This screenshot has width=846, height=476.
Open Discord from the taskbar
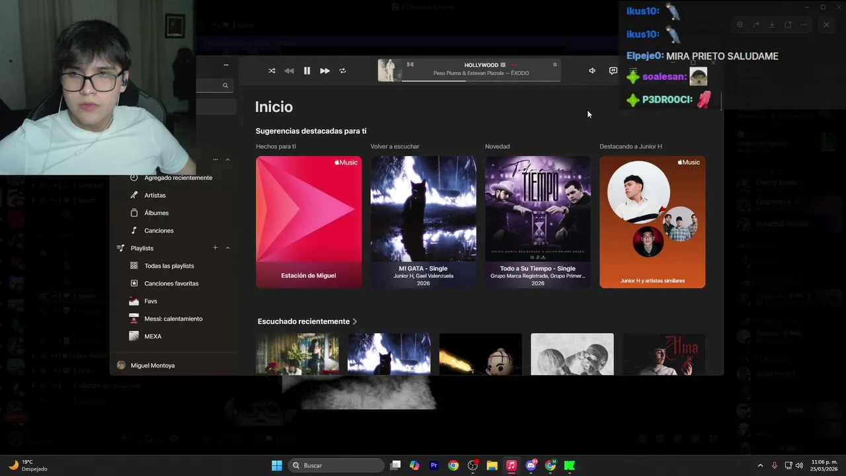click(x=531, y=465)
